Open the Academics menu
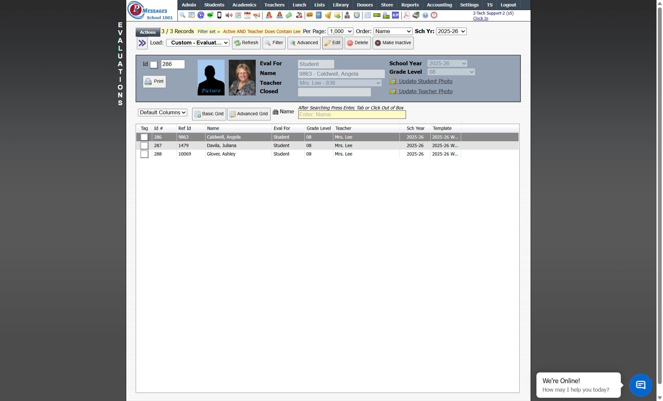Viewport: 663px width, 401px height. pyautogui.click(x=244, y=5)
